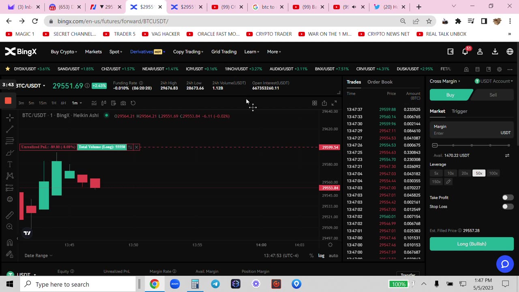Enable the Take Profit switch

pyautogui.click(x=508, y=198)
